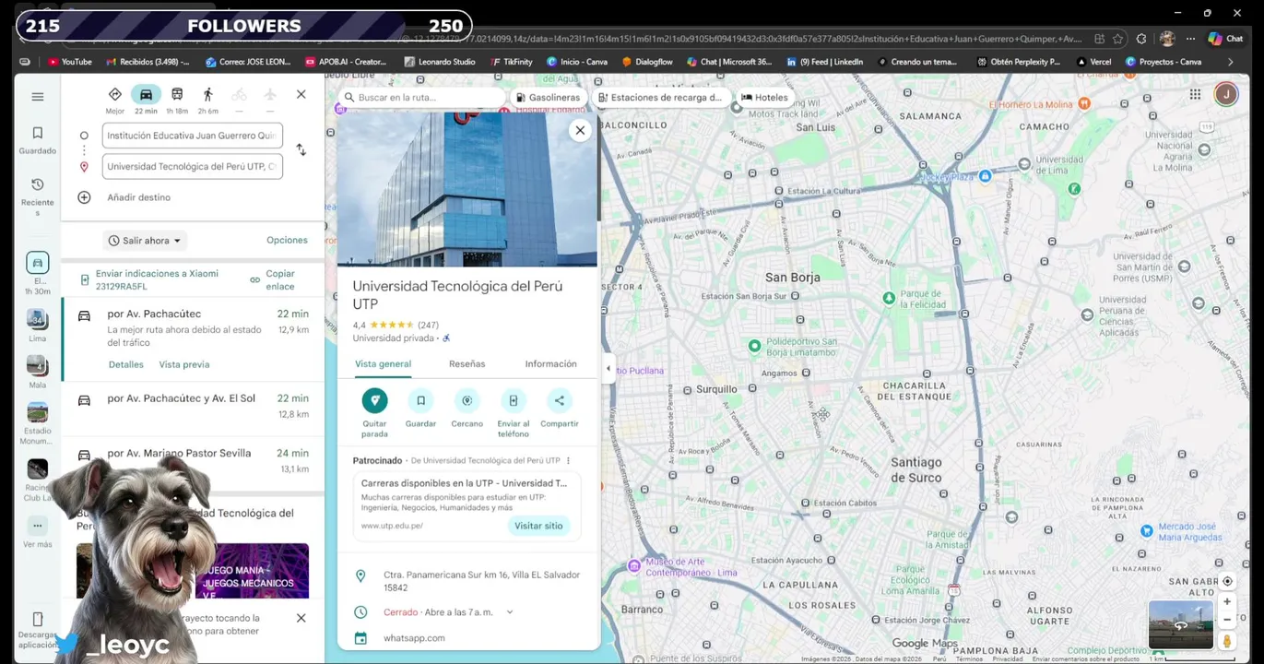Screen dimensions: 1264x664
Task: Open the Street View pegman
Action: click(x=1227, y=641)
